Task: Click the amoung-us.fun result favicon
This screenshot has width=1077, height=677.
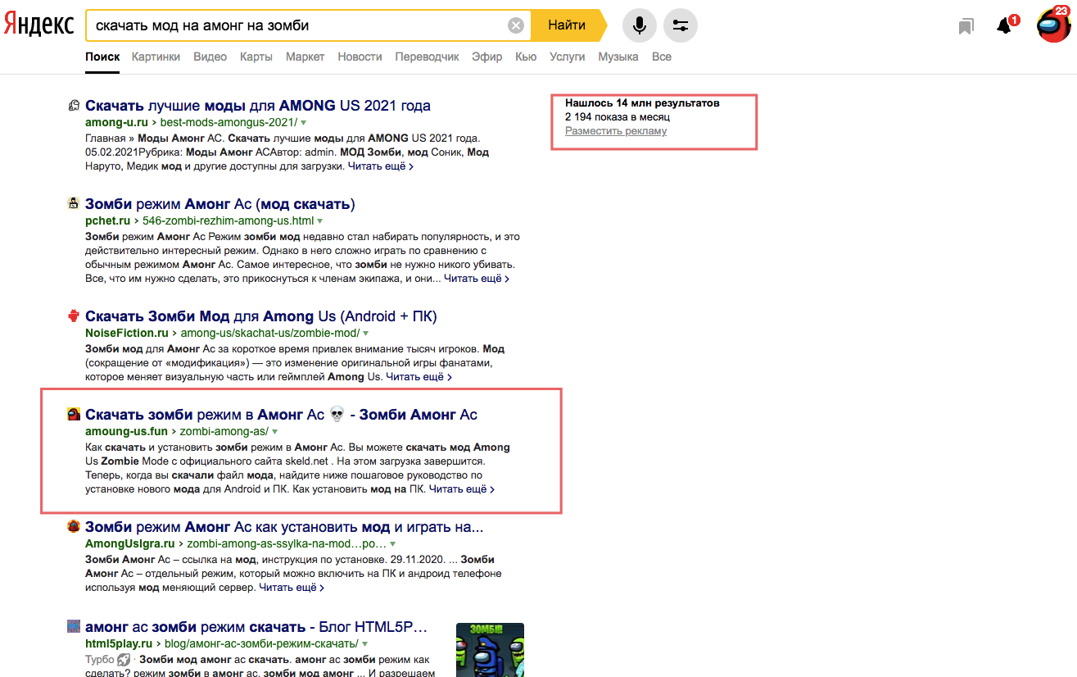Action: pyautogui.click(x=74, y=414)
